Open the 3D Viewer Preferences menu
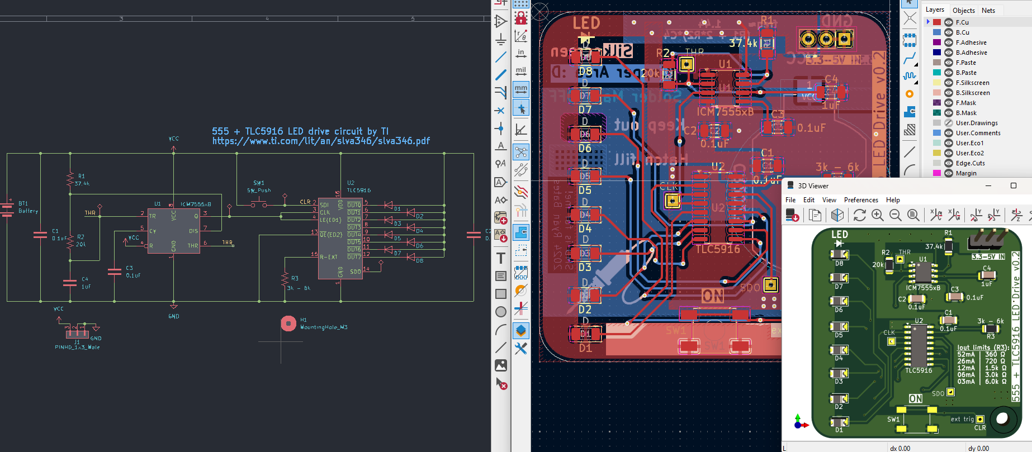Image resolution: width=1032 pixels, height=452 pixels. [x=861, y=200]
